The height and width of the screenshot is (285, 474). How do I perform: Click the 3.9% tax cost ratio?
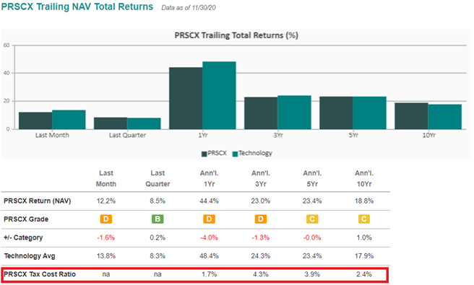(x=312, y=274)
